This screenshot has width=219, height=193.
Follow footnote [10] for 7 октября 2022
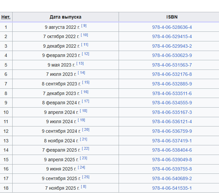(84, 35)
